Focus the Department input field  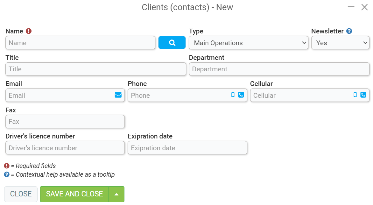(279, 69)
